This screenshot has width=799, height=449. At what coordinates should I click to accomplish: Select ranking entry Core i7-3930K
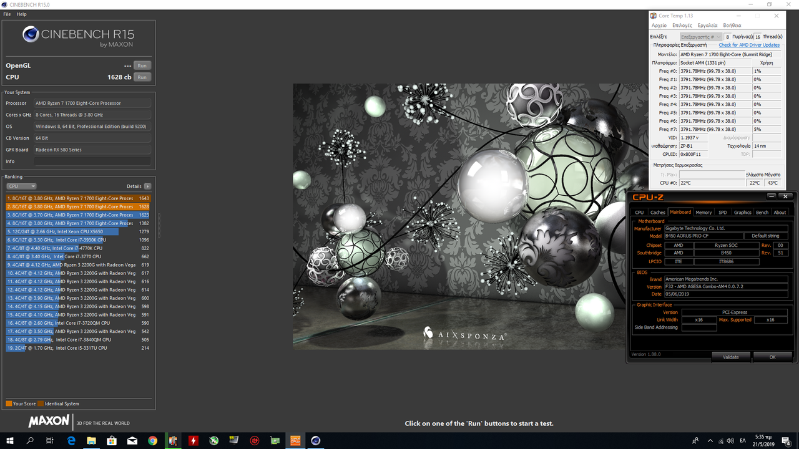(78, 239)
